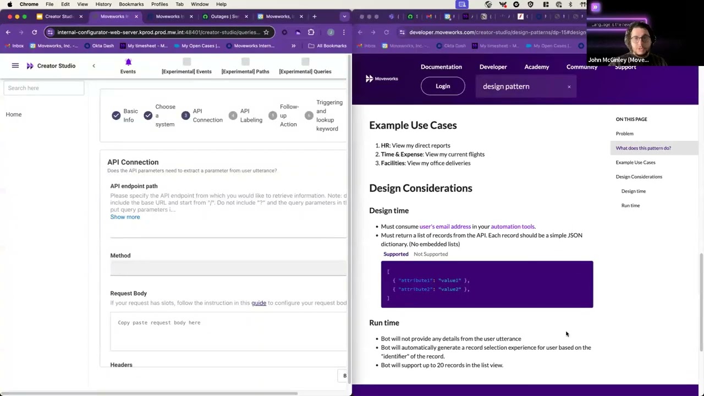The height and width of the screenshot is (396, 704).
Task: Clear the design pattern search with X
Action: click(x=569, y=87)
